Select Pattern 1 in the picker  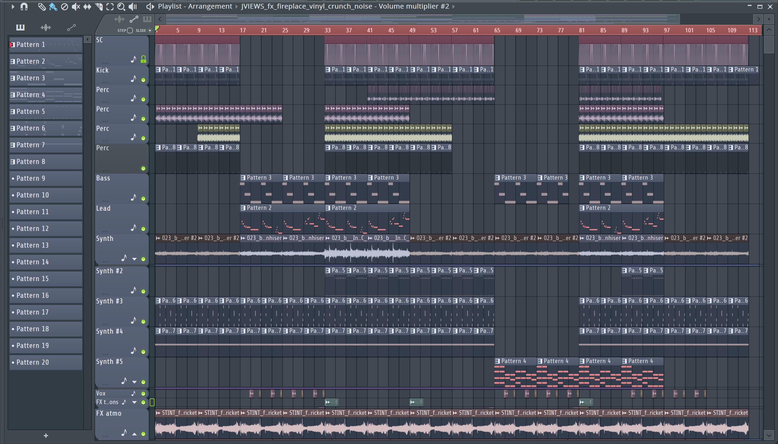pos(46,45)
